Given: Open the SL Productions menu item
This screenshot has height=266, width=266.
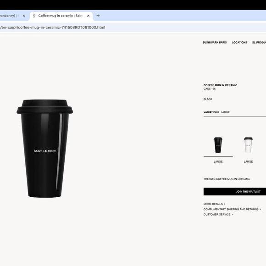Looking at the screenshot, I should click(259, 42).
